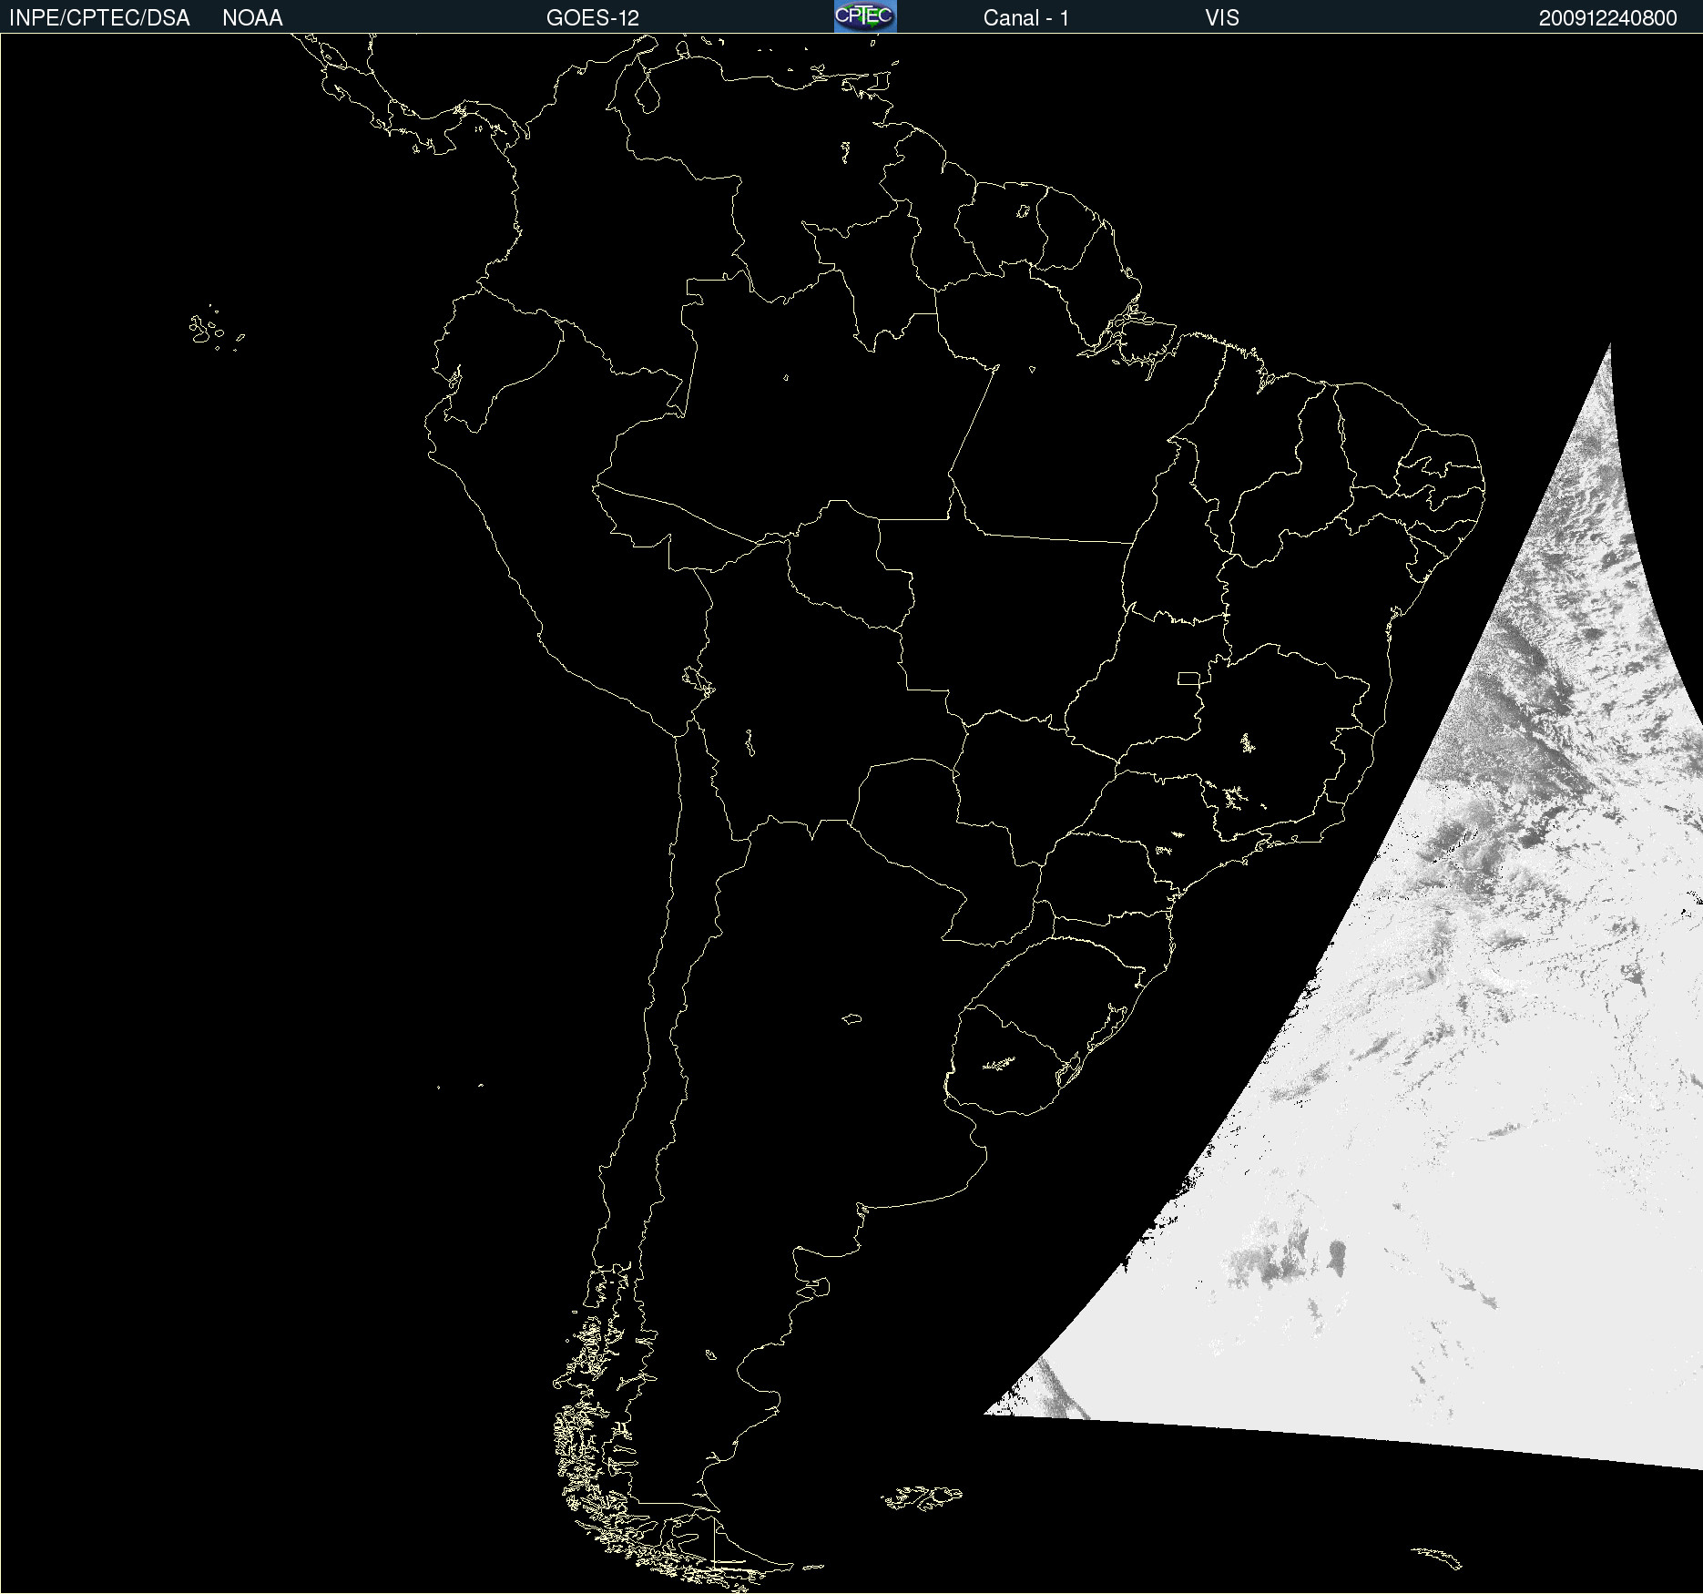1703x1594 pixels.
Task: Click the VIS channel label
Action: 1221,18
